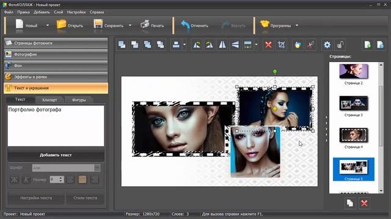Click the text field with Портфолио фотографа
This screenshot has width=391, height=219.
56,126
